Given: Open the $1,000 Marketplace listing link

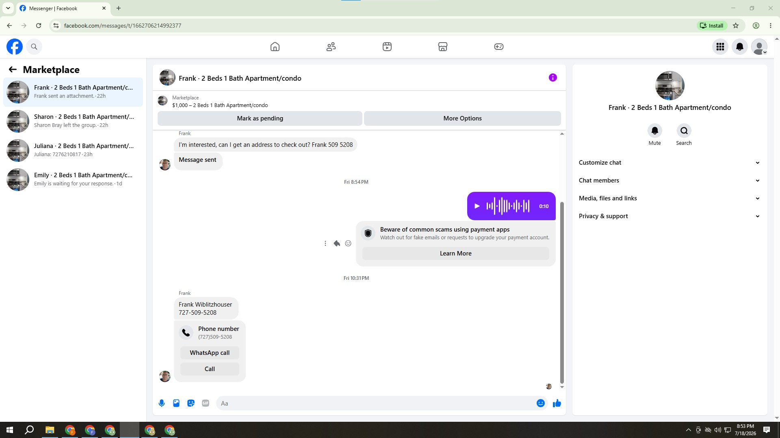Looking at the screenshot, I should pos(220,105).
